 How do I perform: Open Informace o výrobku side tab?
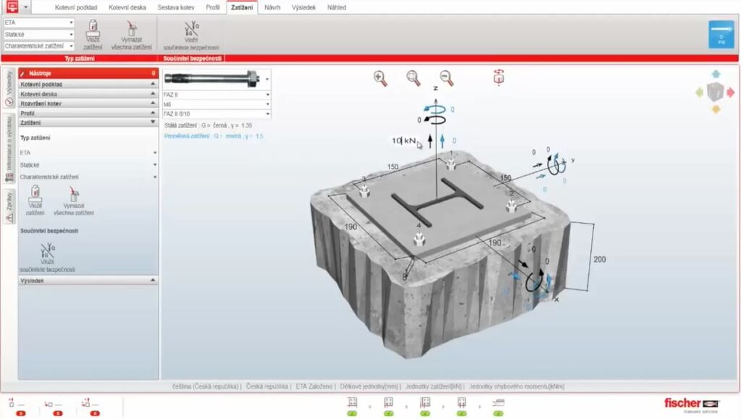(x=9, y=149)
